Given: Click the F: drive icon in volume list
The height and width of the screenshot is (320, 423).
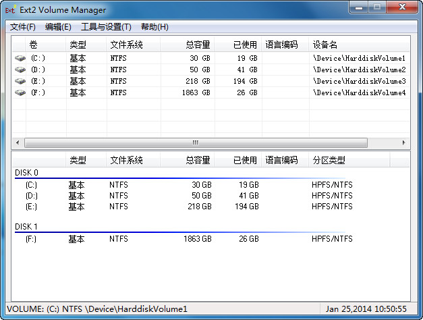Looking at the screenshot, I should coord(20,92).
